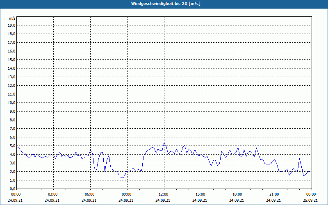This screenshot has width=328, height=205.
Task: Click the 15:00 time label
Action: pyautogui.click(x=201, y=194)
